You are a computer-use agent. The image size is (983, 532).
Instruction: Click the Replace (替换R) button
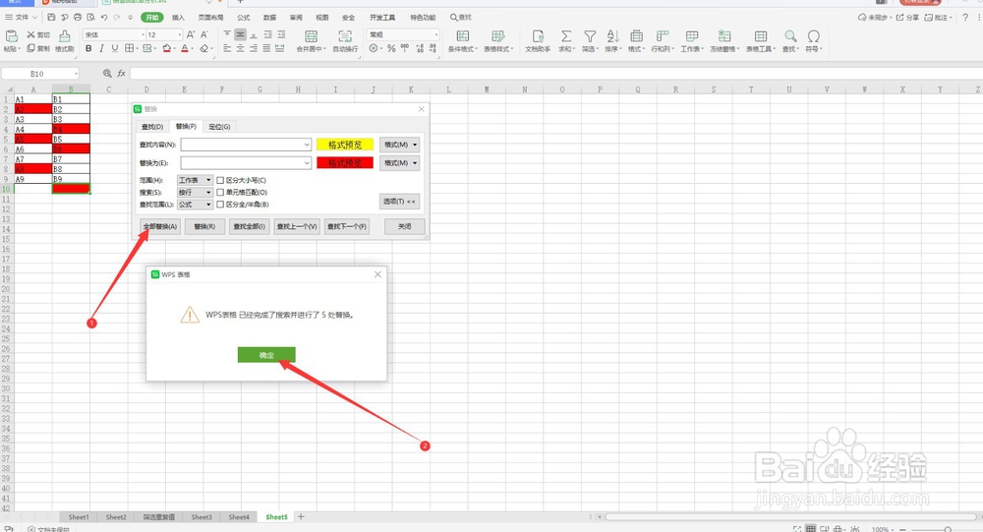click(204, 226)
